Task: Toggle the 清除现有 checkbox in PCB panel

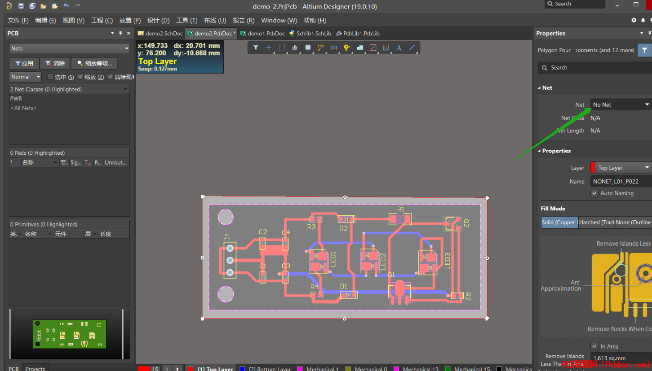Action: click(110, 77)
